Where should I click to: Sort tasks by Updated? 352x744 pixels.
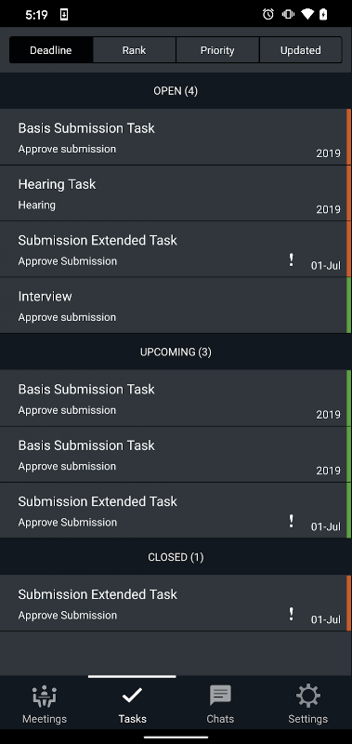(x=300, y=50)
